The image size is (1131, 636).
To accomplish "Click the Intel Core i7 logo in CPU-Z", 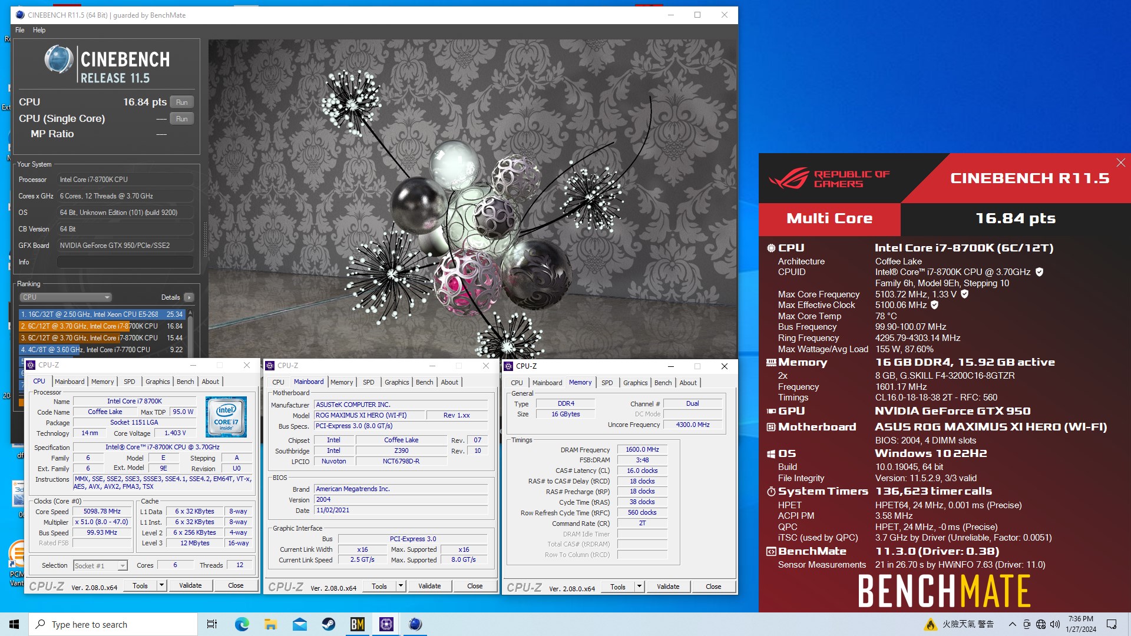I will coord(226,416).
